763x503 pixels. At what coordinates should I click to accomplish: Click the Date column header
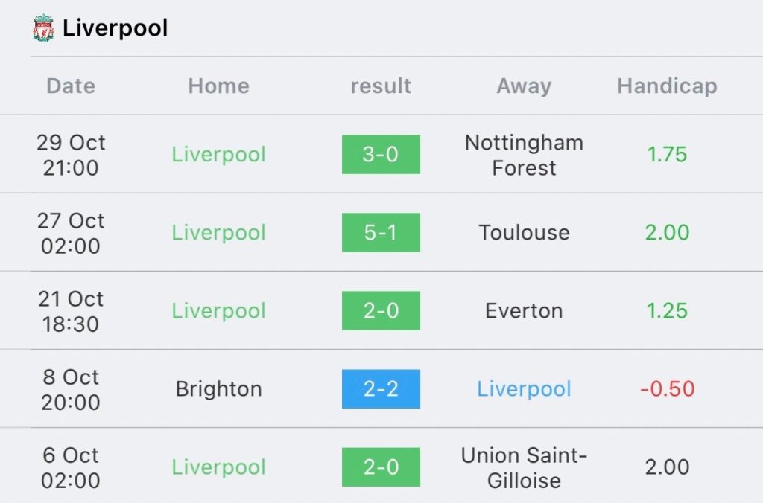(x=71, y=86)
